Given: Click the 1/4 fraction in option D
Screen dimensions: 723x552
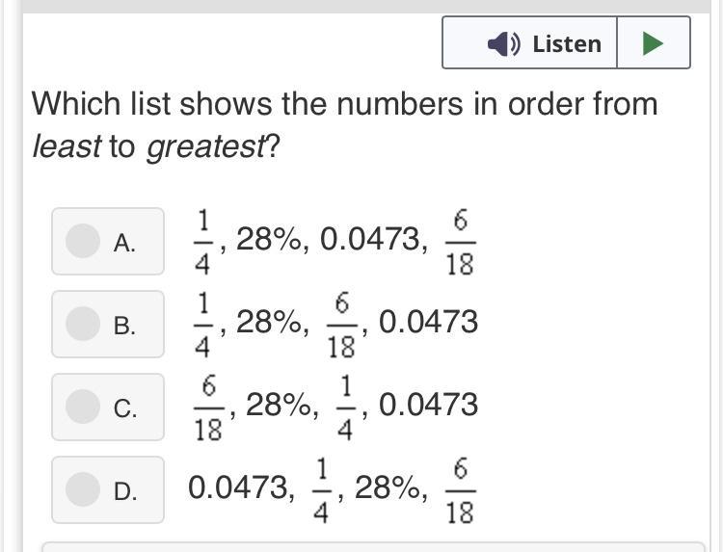Looking at the screenshot, I should [321, 489].
